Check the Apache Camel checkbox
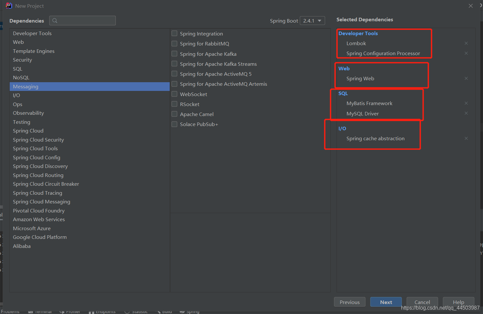The width and height of the screenshot is (483, 314). pos(175,114)
